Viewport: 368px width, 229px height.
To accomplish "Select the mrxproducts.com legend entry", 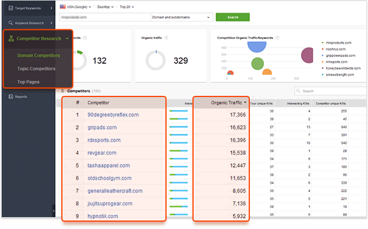I will click(x=338, y=43).
